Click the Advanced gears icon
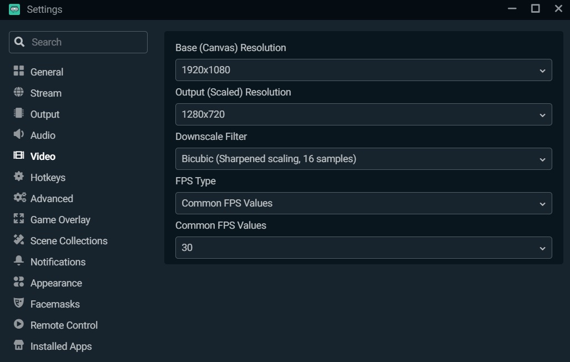Screen dimensions: 570x362 pyautogui.click(x=18, y=198)
